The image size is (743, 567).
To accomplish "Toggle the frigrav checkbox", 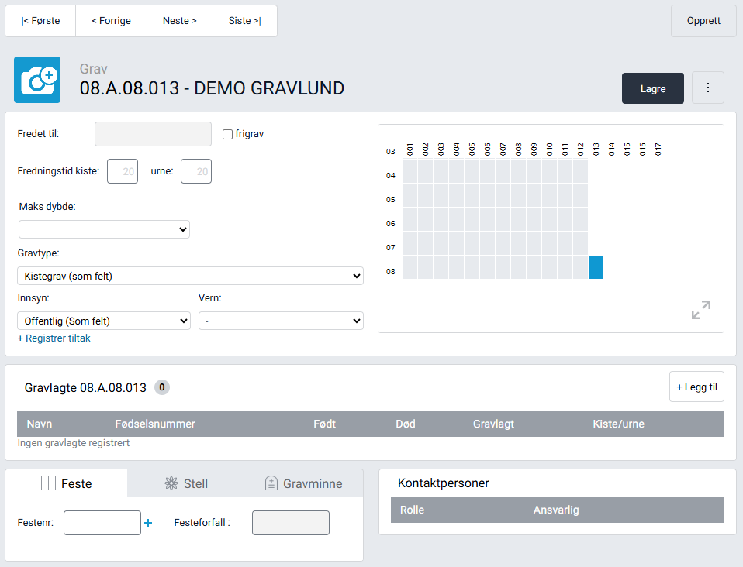I will pos(227,134).
